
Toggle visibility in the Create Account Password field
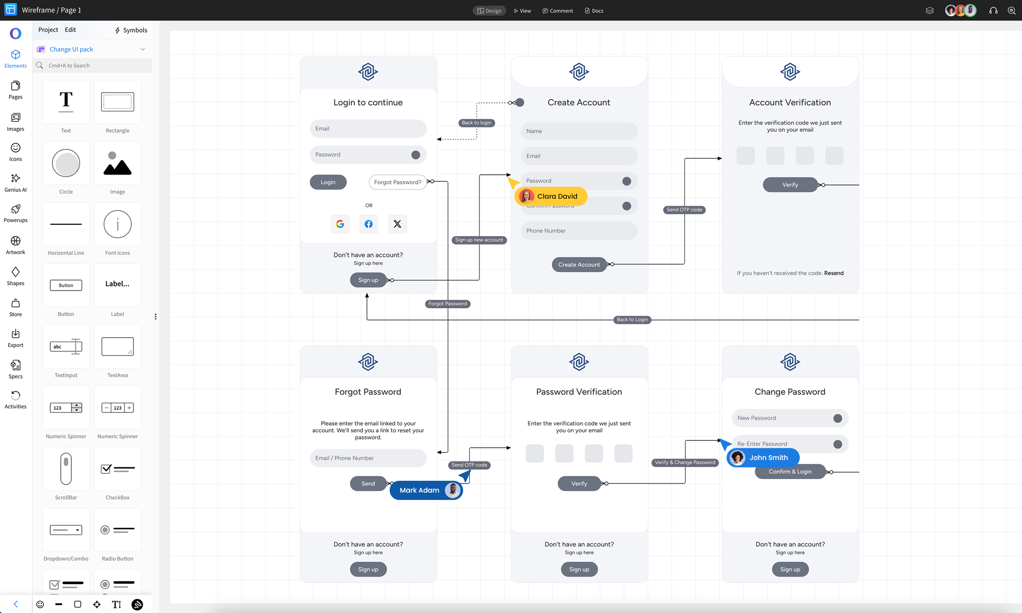(x=626, y=181)
